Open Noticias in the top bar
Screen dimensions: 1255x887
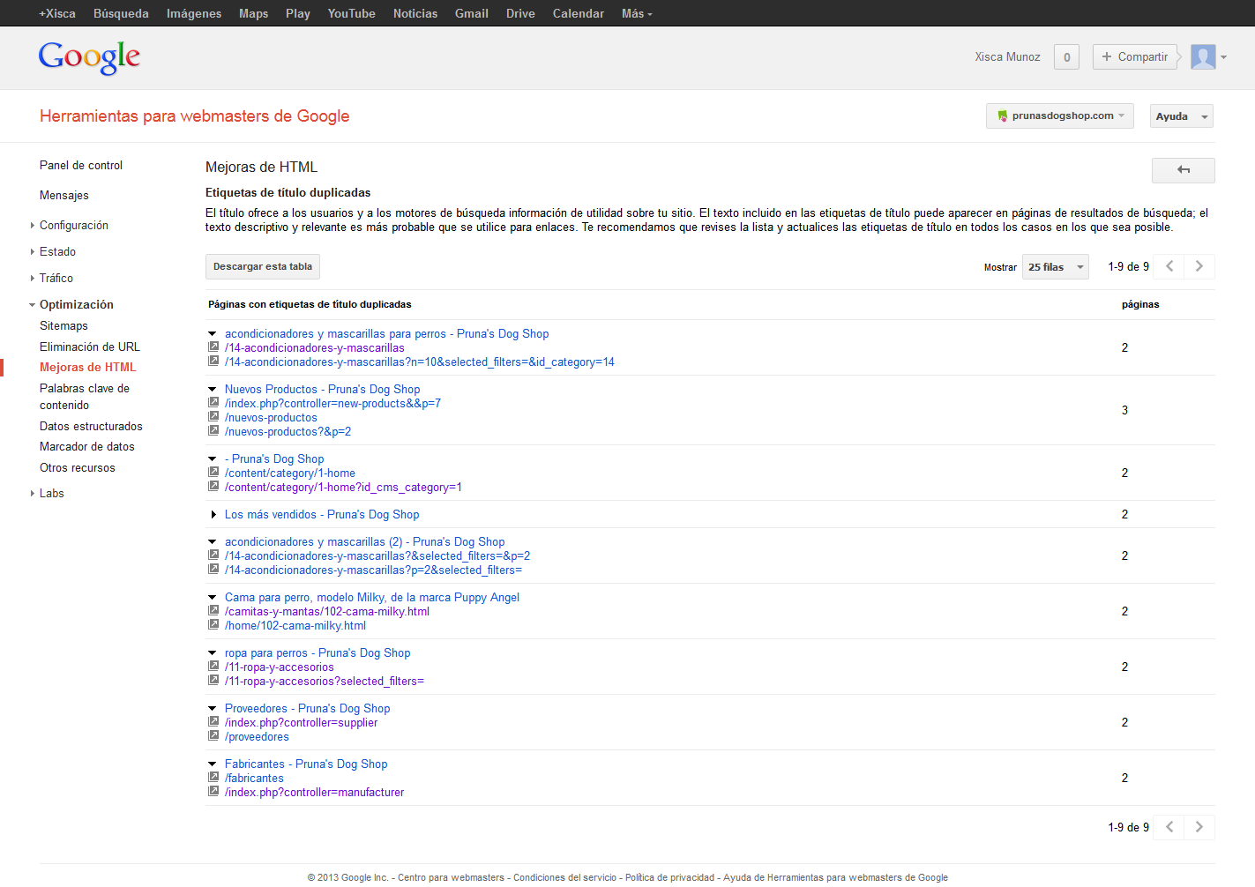(415, 13)
